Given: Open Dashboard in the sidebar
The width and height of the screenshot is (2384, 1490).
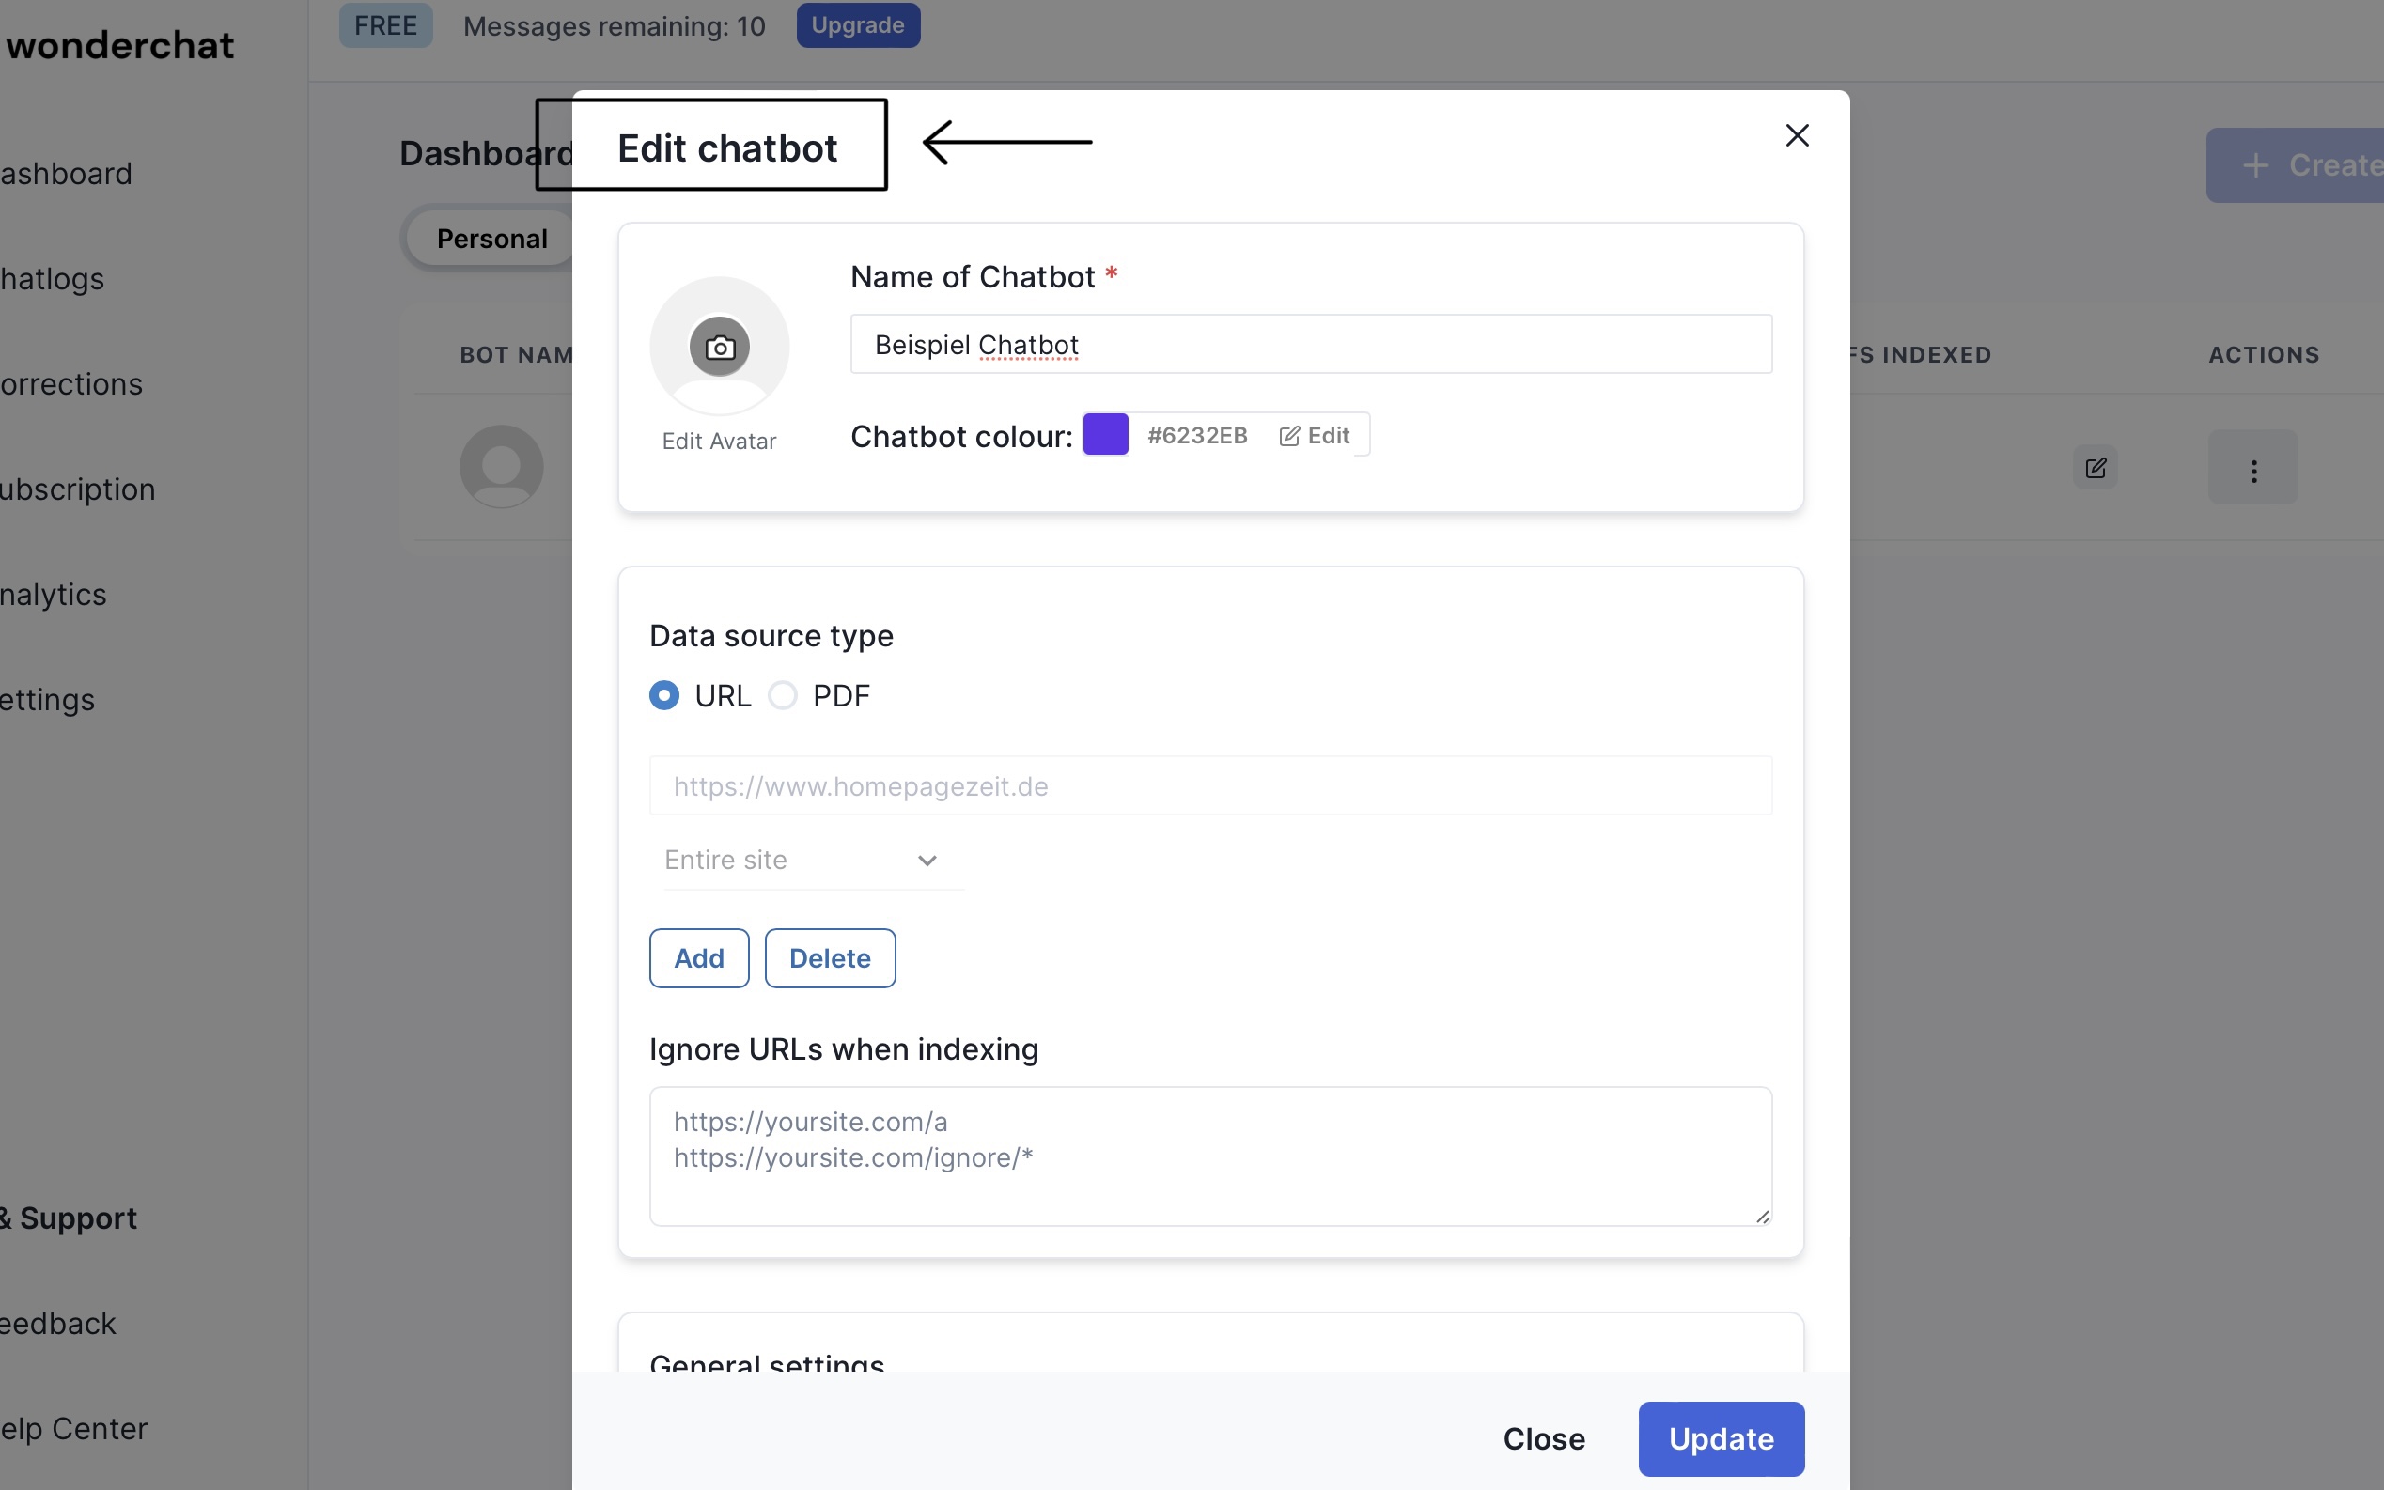Looking at the screenshot, I should pyautogui.click(x=65, y=175).
